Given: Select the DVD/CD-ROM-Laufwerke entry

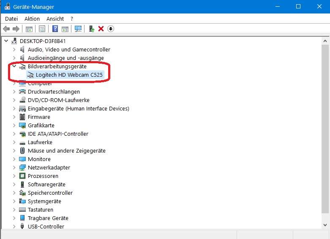Looking at the screenshot, I should (x=58, y=100).
